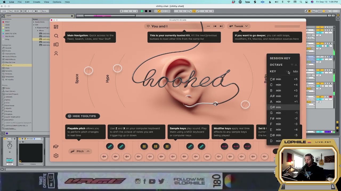Screen dimensions: 341x191
Task: Expand the Mono folder in browser
Action: pyautogui.click(x=38, y=31)
